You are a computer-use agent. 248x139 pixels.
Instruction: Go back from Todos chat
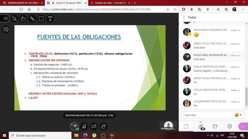(184, 17)
